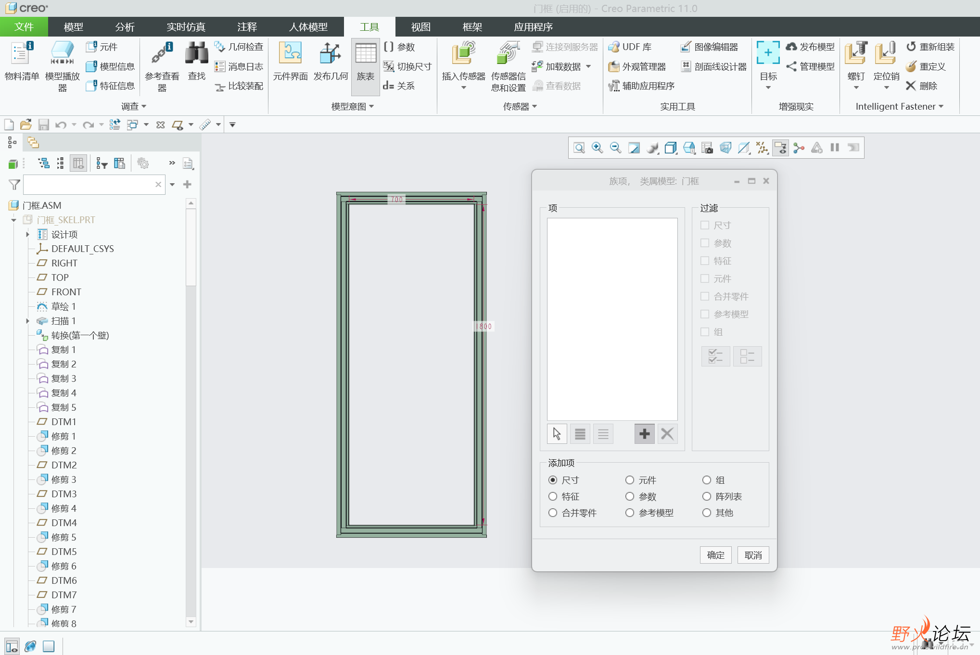Image resolution: width=980 pixels, height=655 pixels.
Task: Click the pause simulation icon in graphics toolbar
Action: (835, 148)
